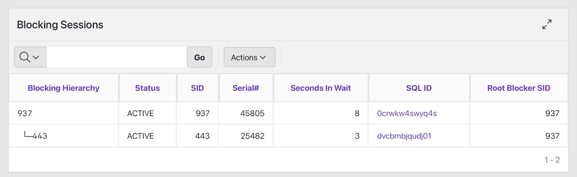Open SQL ID dvcbmbjqudj01 link
Viewport: 577px width, 177px height.
pos(404,136)
